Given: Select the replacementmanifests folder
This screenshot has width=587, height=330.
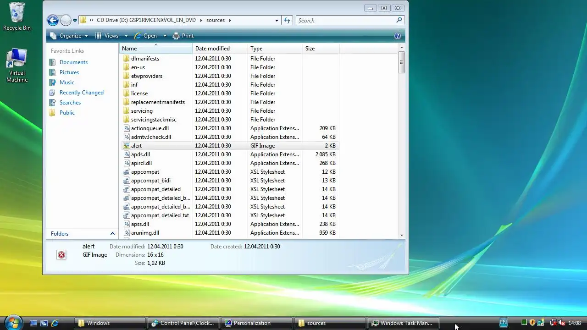Looking at the screenshot, I should coord(158,102).
